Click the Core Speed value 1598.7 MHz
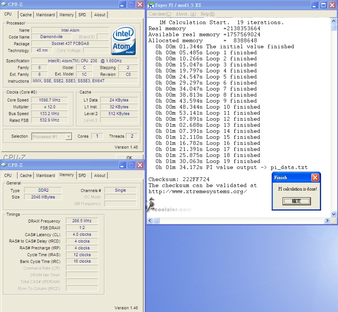 [50, 100]
